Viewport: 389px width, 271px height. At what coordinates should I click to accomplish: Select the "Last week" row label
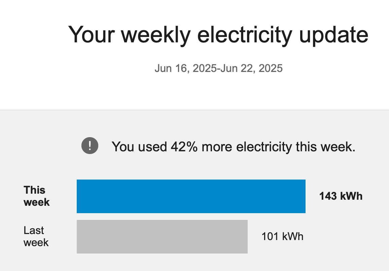pos(36,236)
